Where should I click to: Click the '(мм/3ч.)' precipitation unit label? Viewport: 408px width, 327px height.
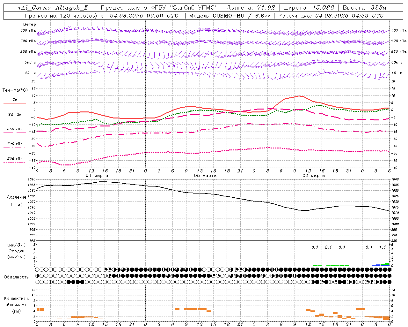[x=17, y=245]
